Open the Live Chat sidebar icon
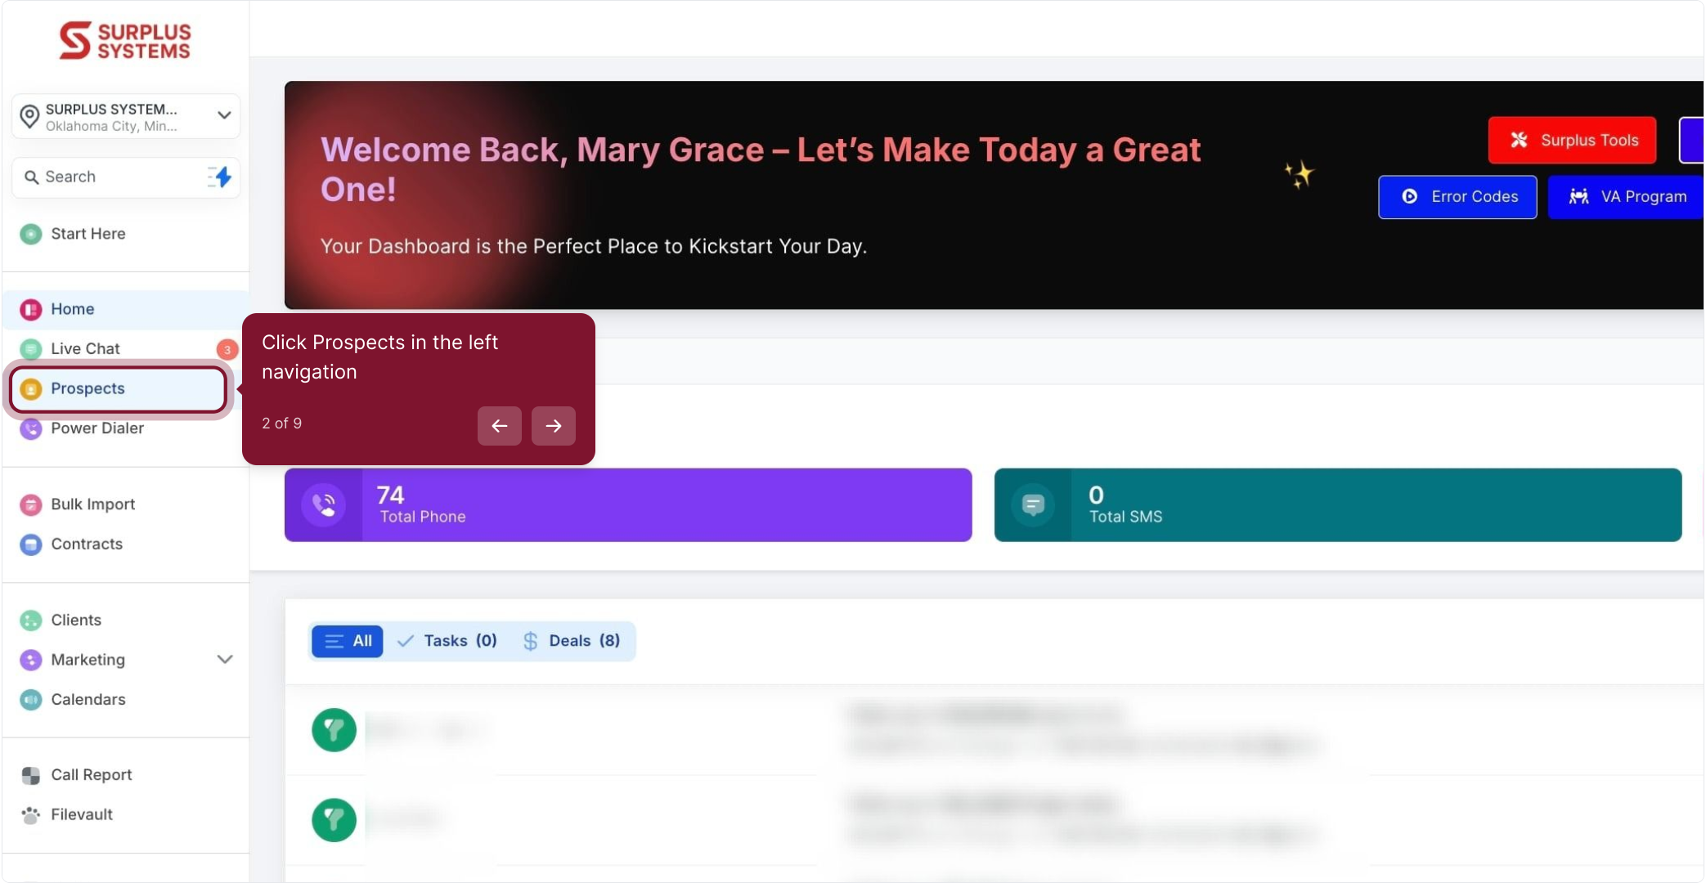 pos(31,349)
